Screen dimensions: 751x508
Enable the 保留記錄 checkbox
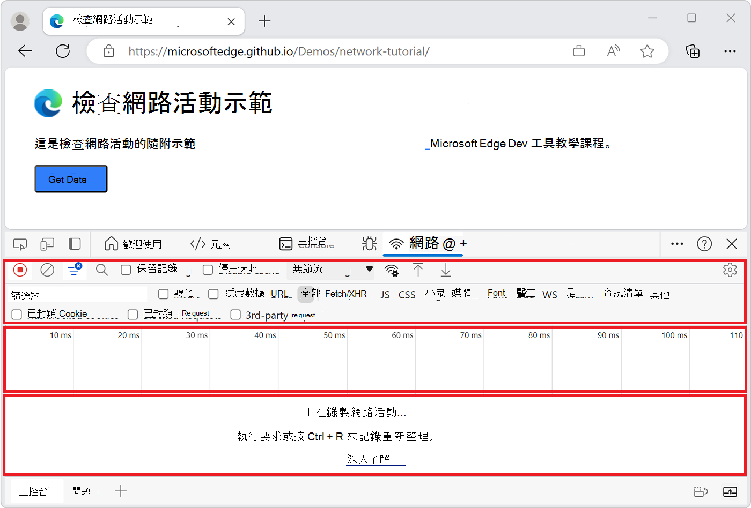(x=126, y=270)
